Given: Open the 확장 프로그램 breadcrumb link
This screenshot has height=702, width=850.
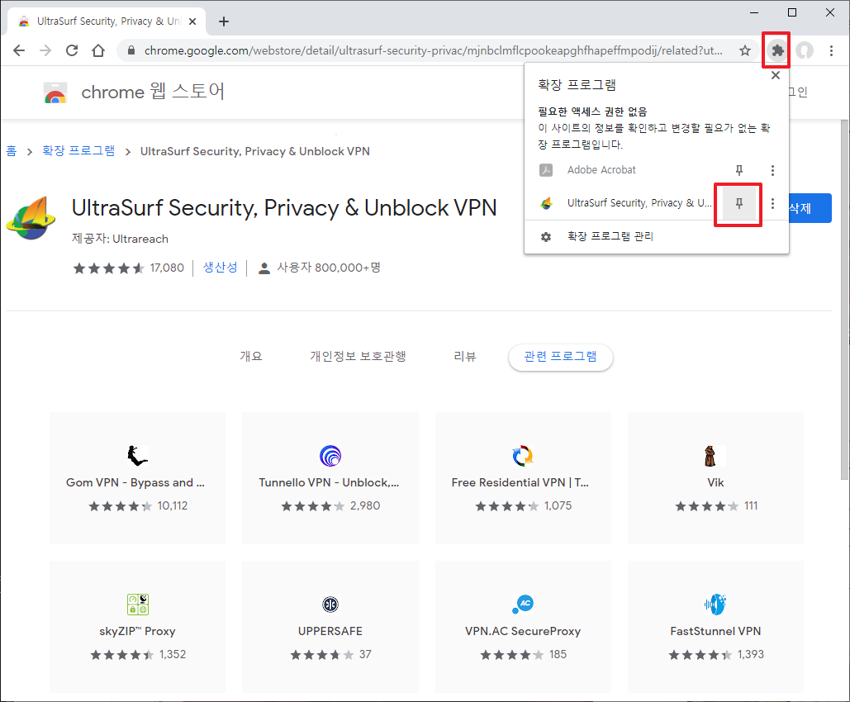Looking at the screenshot, I should (78, 150).
